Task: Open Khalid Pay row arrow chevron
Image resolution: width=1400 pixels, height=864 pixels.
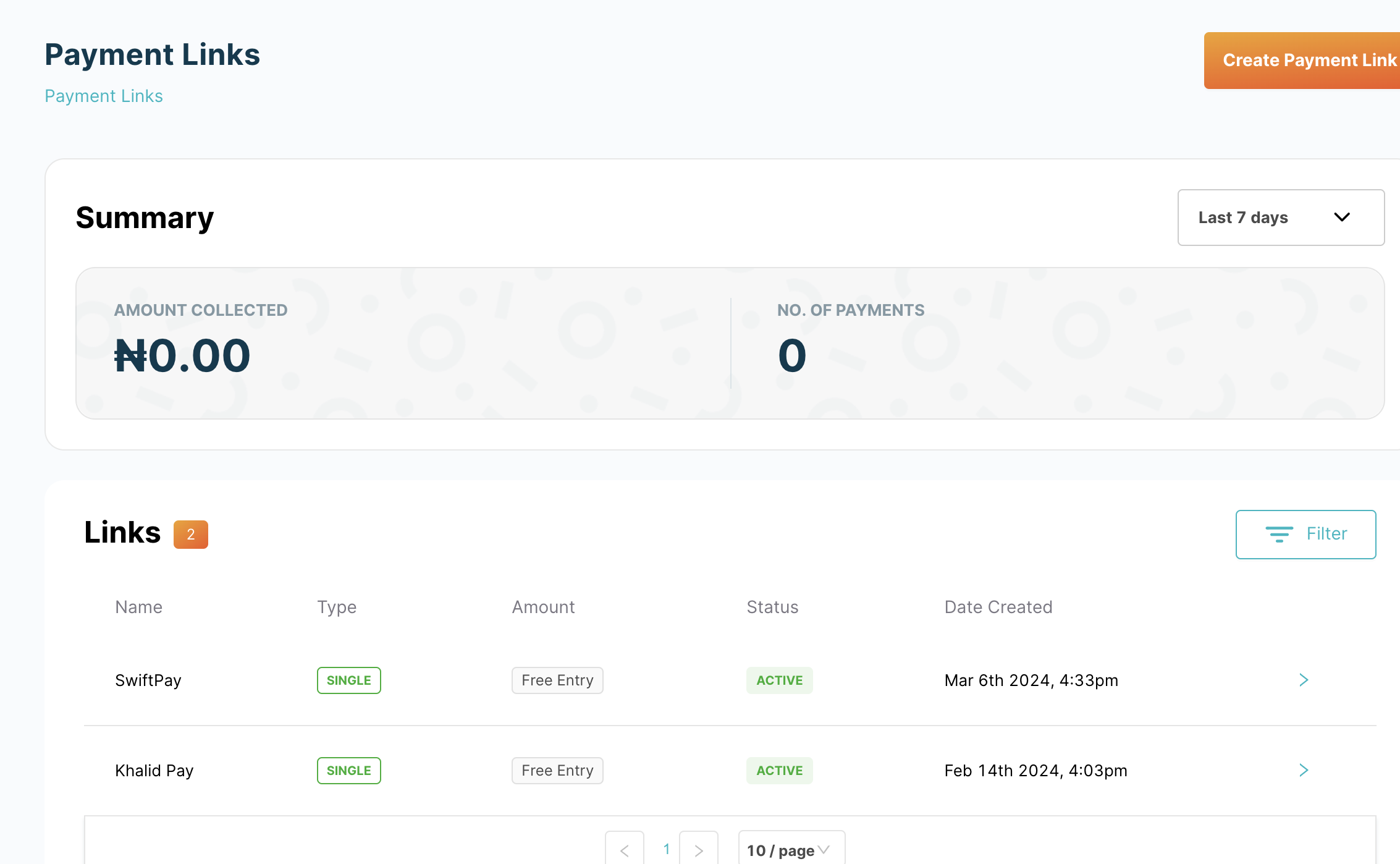Action: tap(1304, 770)
